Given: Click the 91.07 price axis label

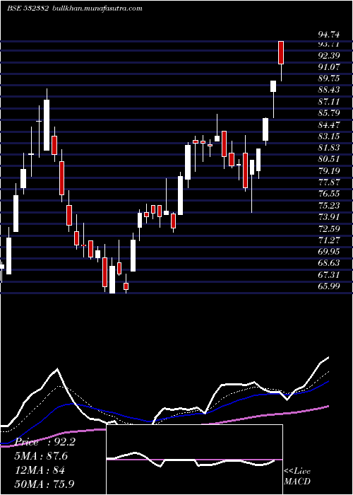Looking at the screenshot, I should [329, 67].
